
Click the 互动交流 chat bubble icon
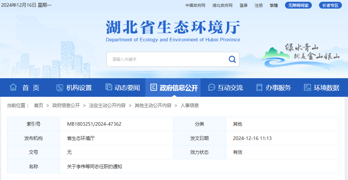tap(212, 87)
